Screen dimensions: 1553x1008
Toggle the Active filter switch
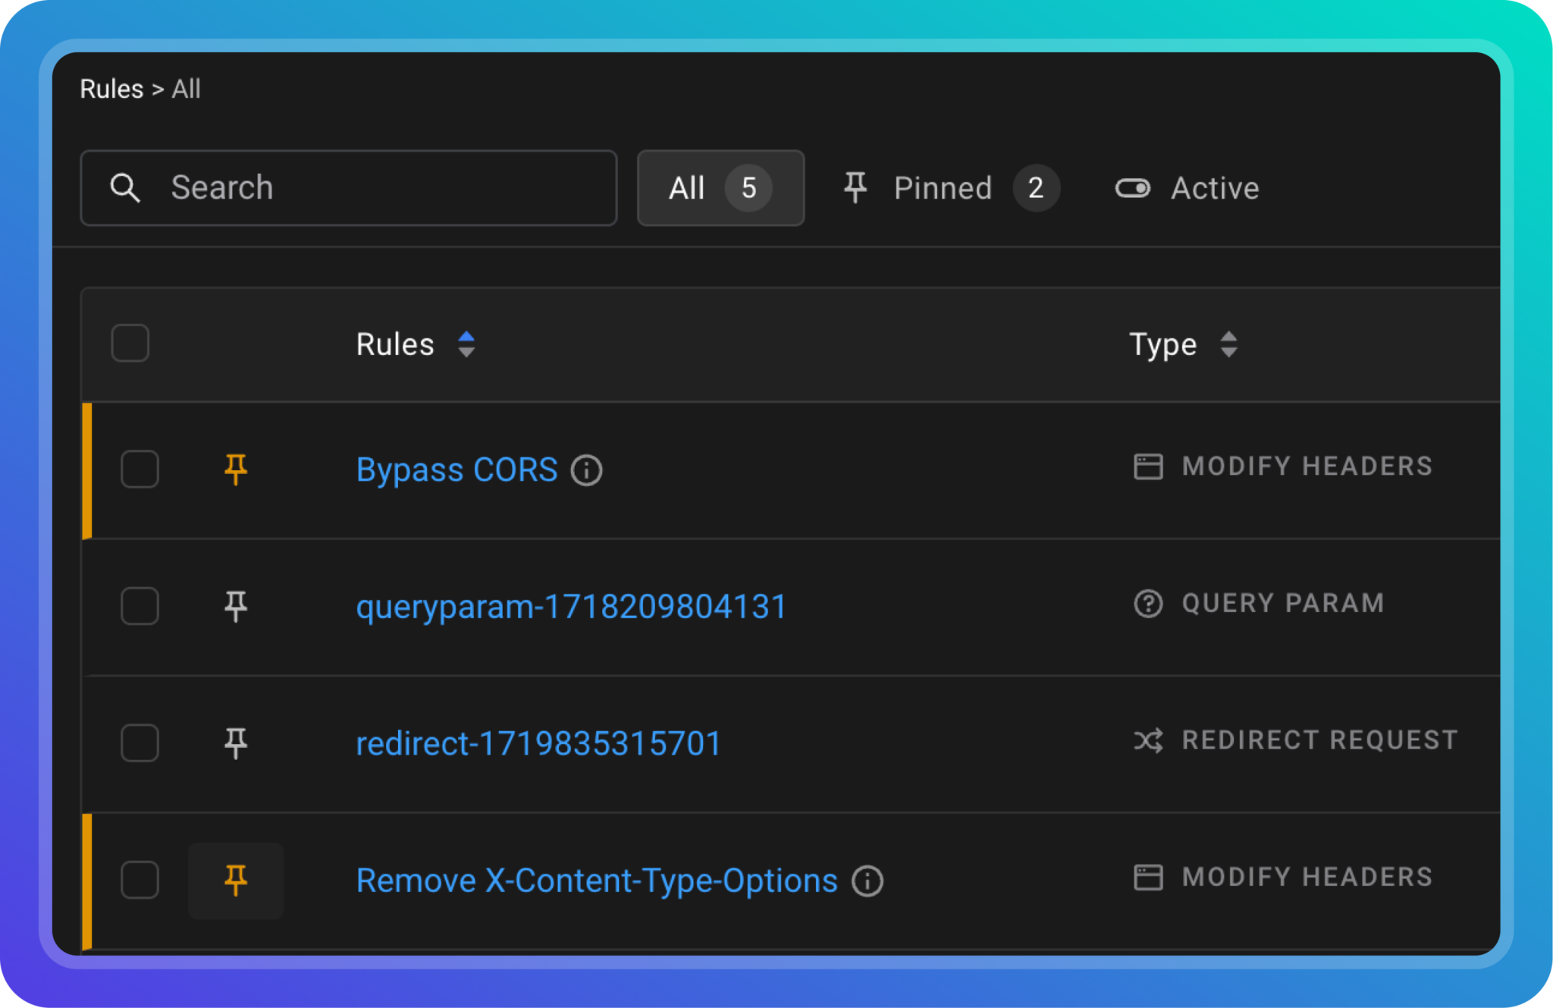pos(1133,188)
